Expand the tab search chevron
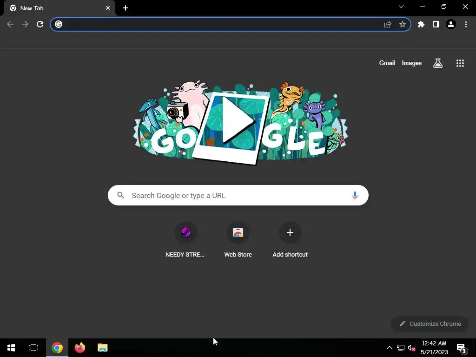This screenshot has height=357, width=476. tap(401, 7)
